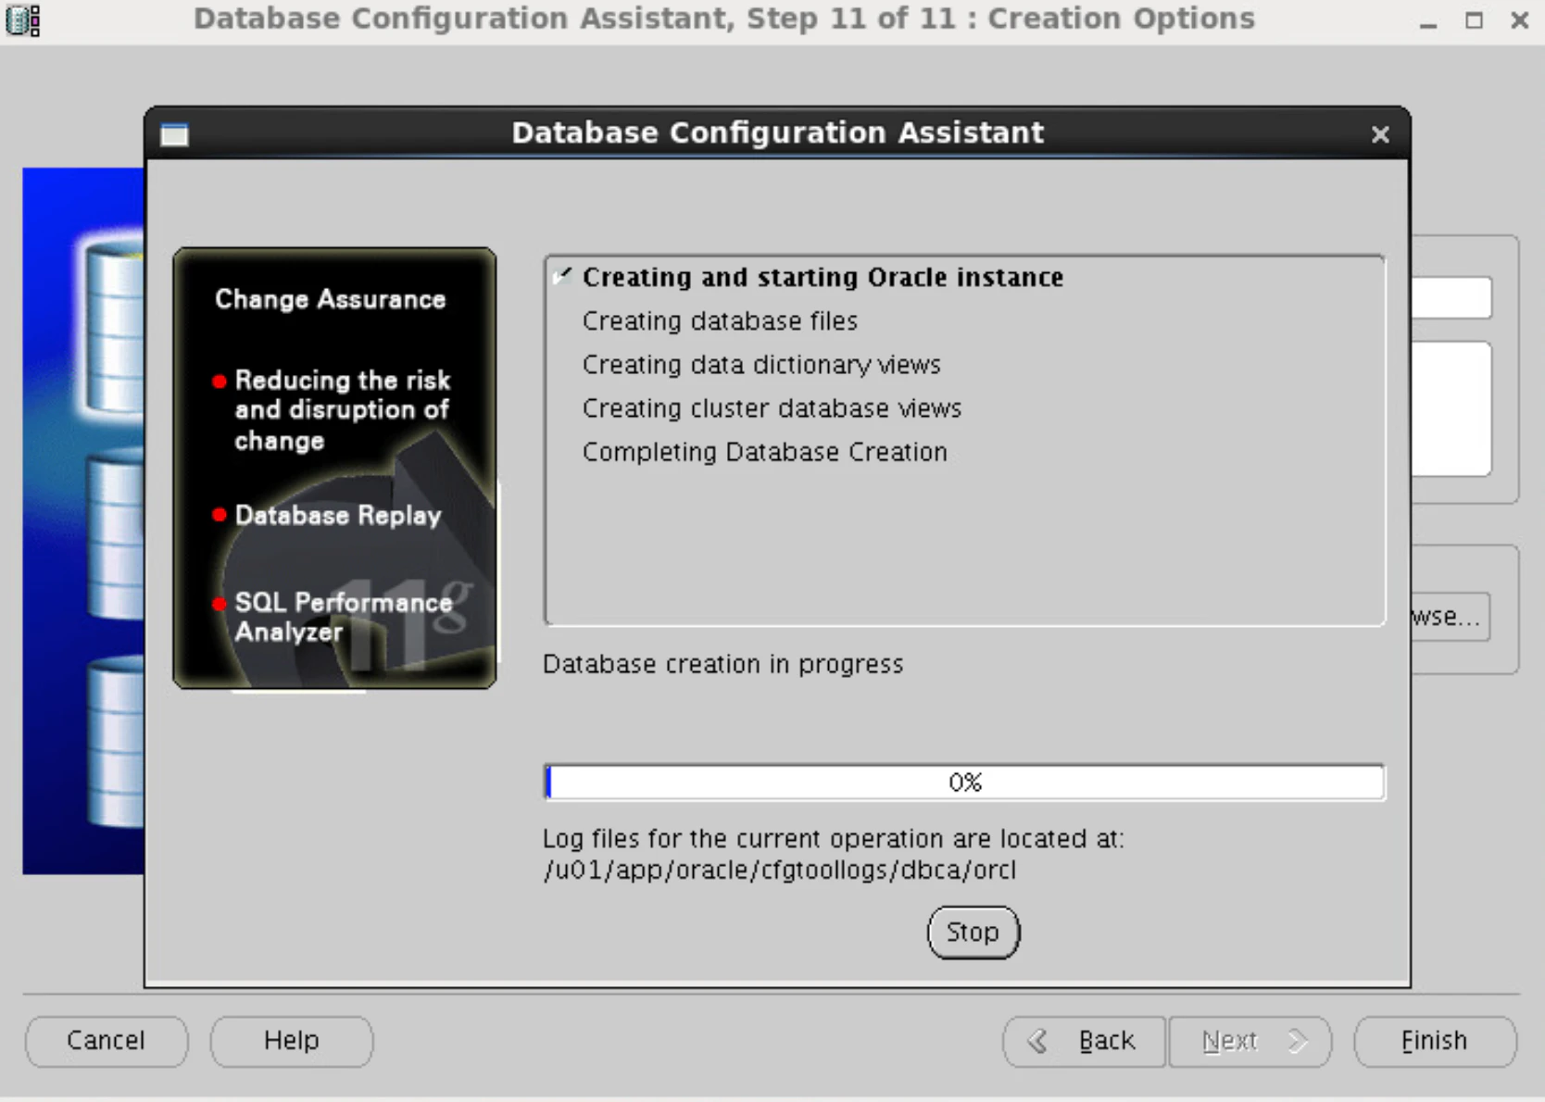1545x1102 pixels.
Task: Click the Stop button
Action: click(x=973, y=933)
